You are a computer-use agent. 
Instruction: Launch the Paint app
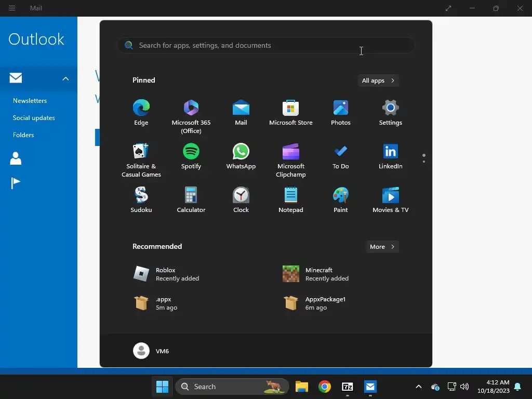[x=341, y=200]
